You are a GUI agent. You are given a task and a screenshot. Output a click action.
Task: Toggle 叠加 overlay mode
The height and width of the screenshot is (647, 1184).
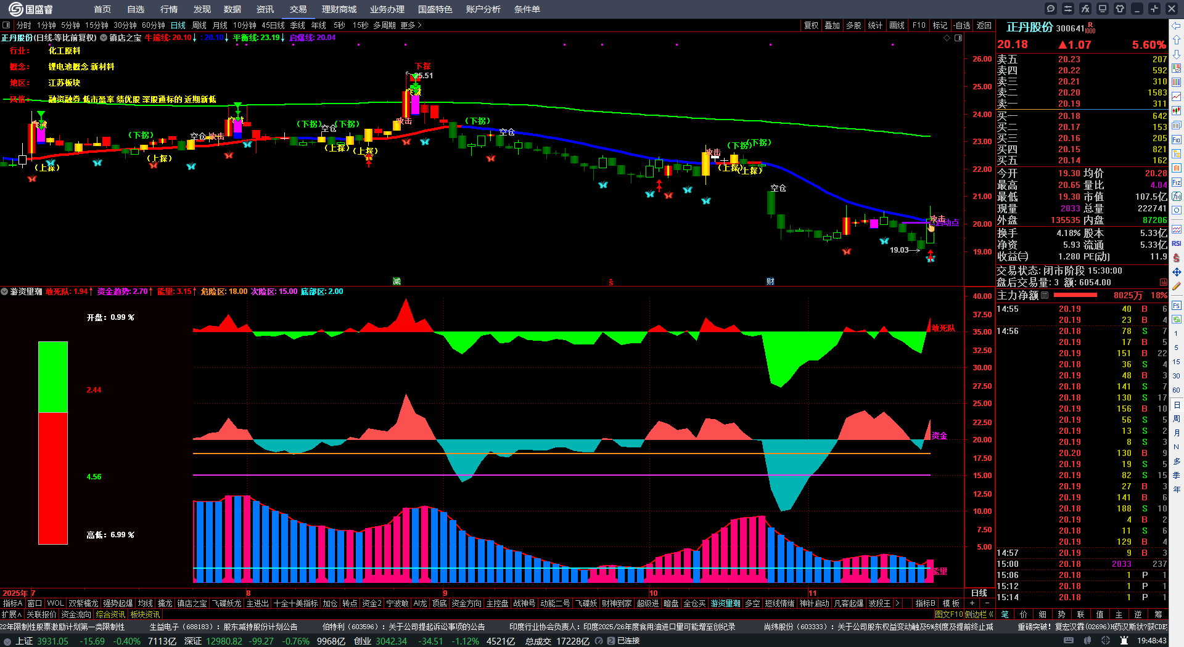[x=832, y=25]
